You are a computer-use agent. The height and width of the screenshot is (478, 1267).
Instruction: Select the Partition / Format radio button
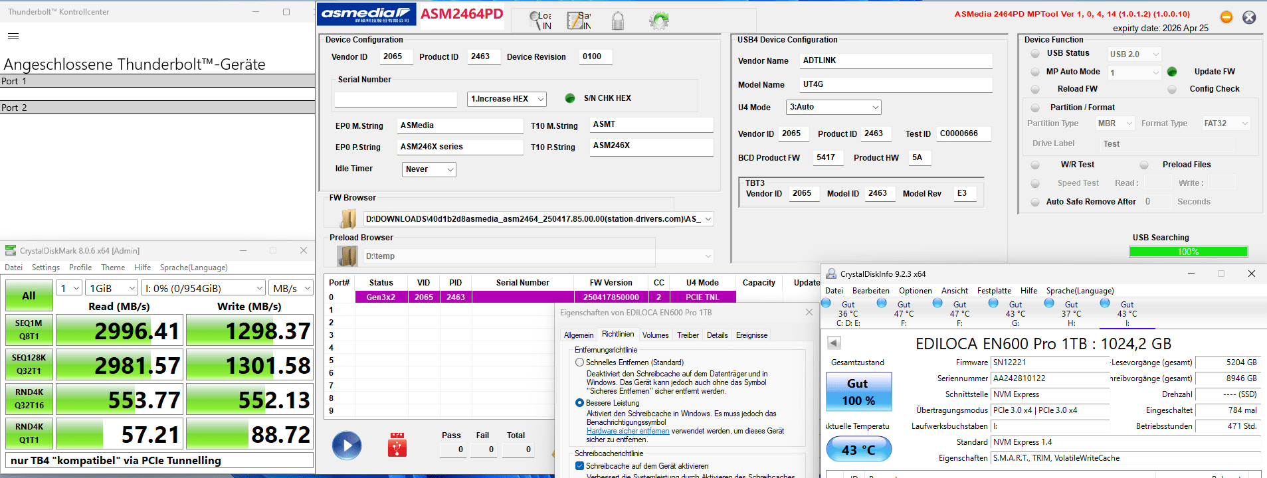1035,108
